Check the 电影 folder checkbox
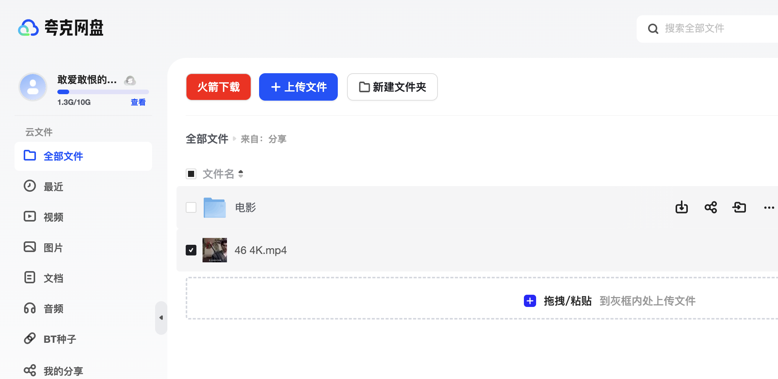The width and height of the screenshot is (778, 379). click(191, 207)
